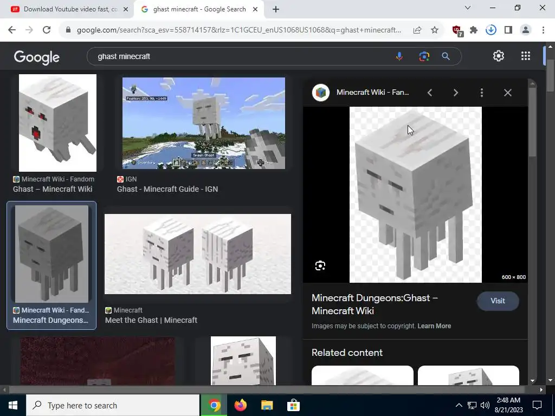Start voice search microphone
This screenshot has width=555, height=416.
[399, 56]
